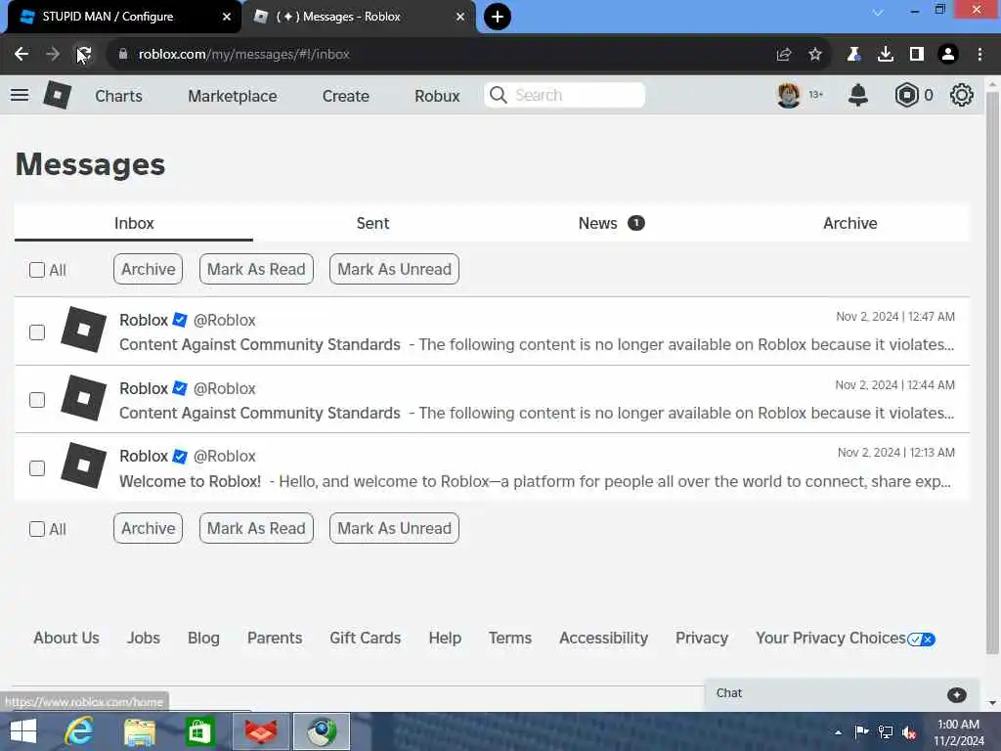Open the Accessibility footer link
Screen dimensions: 1001x751
[x=603, y=638]
